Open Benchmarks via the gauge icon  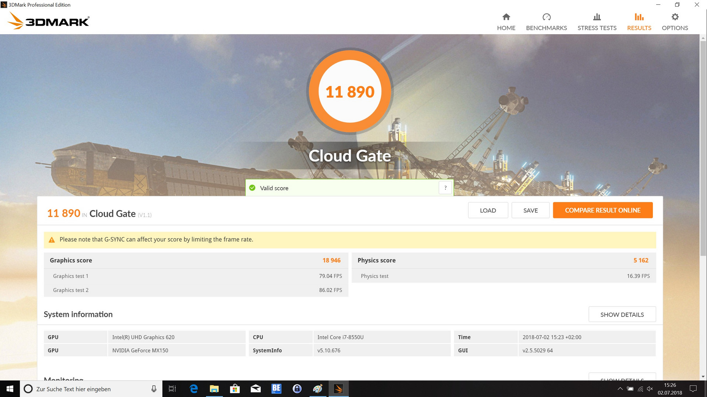click(x=546, y=17)
